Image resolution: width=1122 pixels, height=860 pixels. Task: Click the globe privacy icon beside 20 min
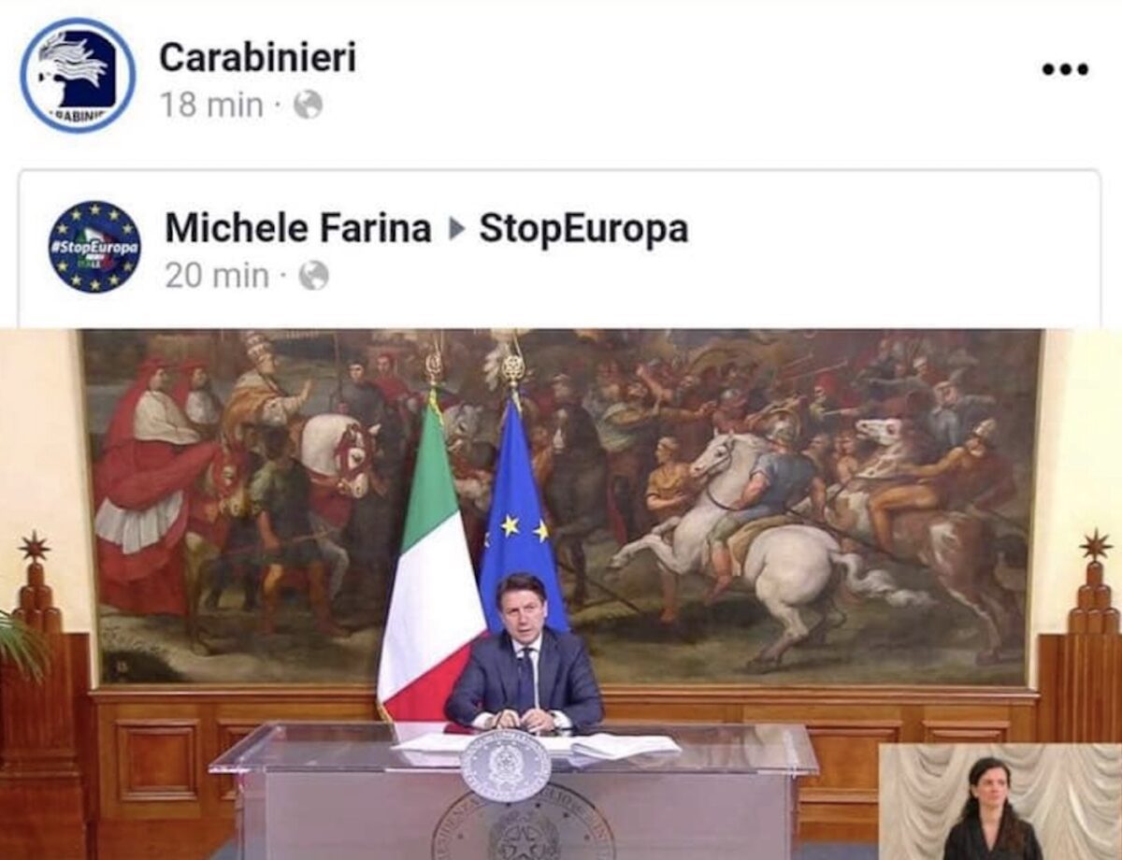coord(313,275)
